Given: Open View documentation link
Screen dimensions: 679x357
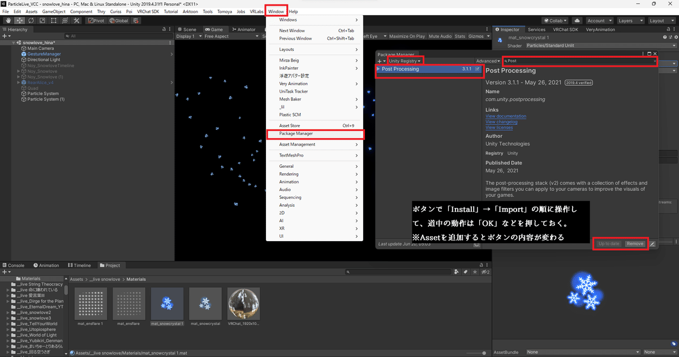Looking at the screenshot, I should point(506,116).
